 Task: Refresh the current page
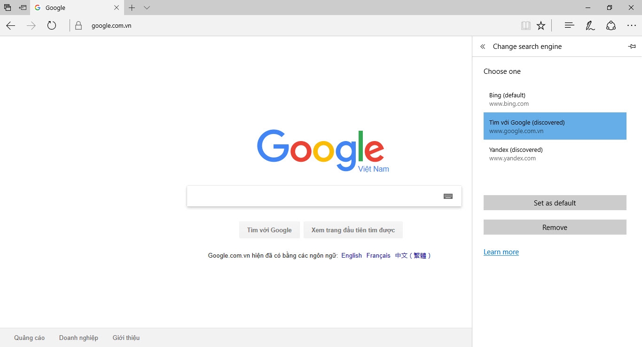click(52, 26)
